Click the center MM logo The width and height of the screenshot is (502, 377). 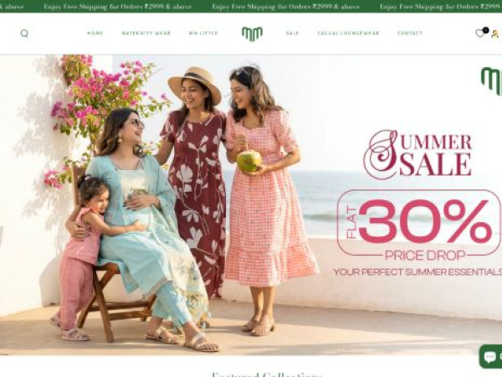(253, 34)
